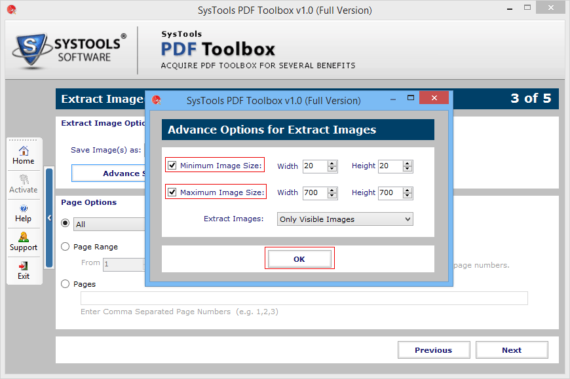Collapse the sidebar with the arrow handle
Viewport: 570px width, 379px height.
pyautogui.click(x=49, y=218)
